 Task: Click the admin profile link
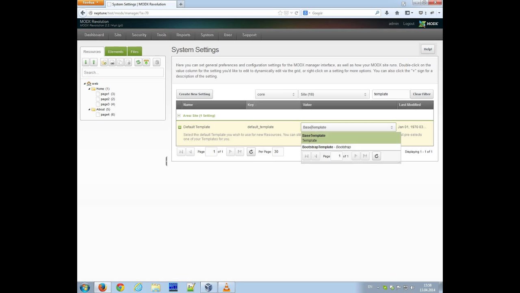394,24
